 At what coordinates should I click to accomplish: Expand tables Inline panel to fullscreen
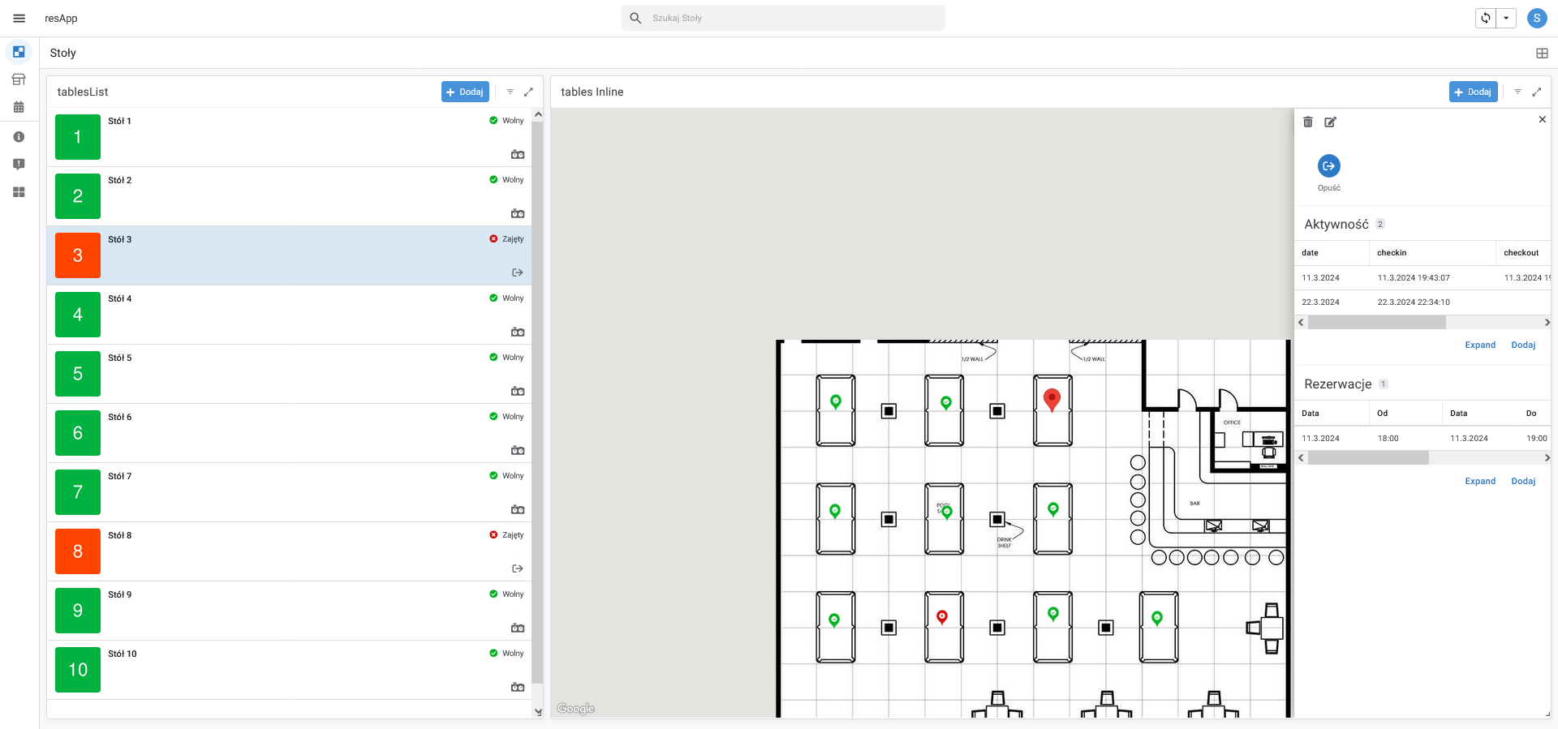[x=1536, y=92]
